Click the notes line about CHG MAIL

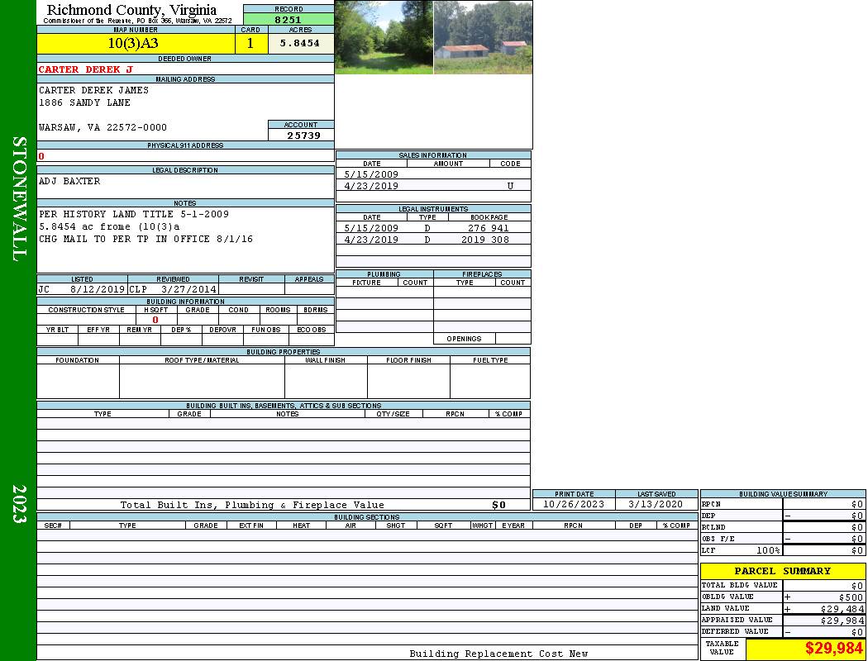[145, 239]
